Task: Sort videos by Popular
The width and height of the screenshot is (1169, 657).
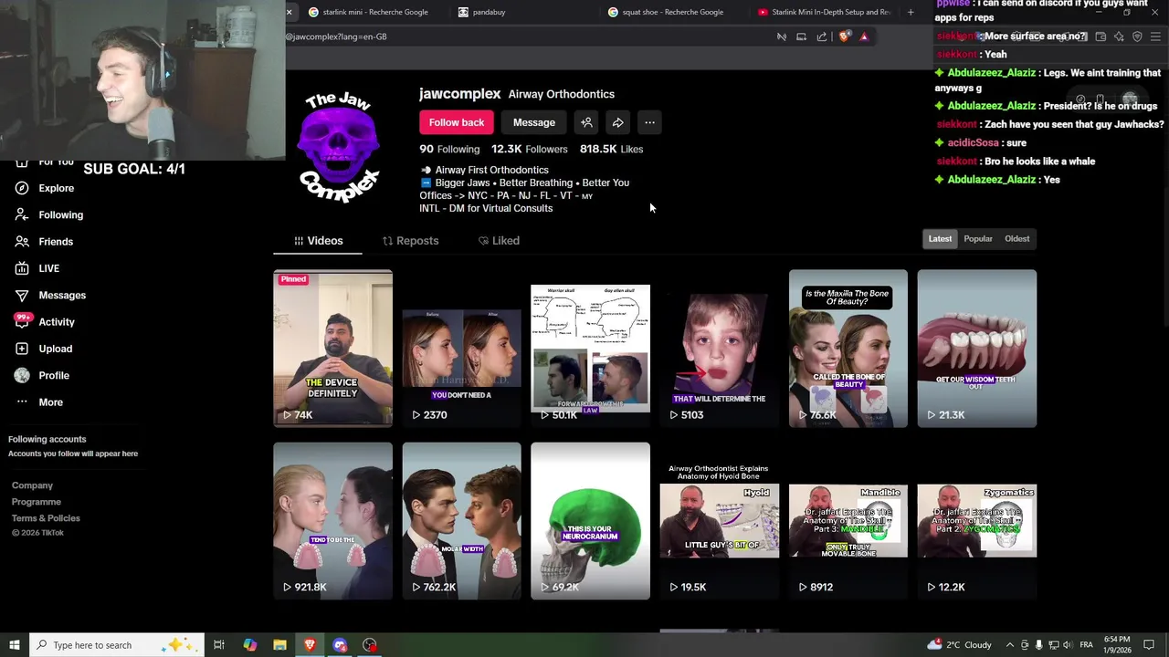Action: (978, 239)
